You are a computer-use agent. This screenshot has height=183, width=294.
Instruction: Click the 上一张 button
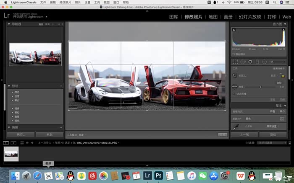point(244,135)
